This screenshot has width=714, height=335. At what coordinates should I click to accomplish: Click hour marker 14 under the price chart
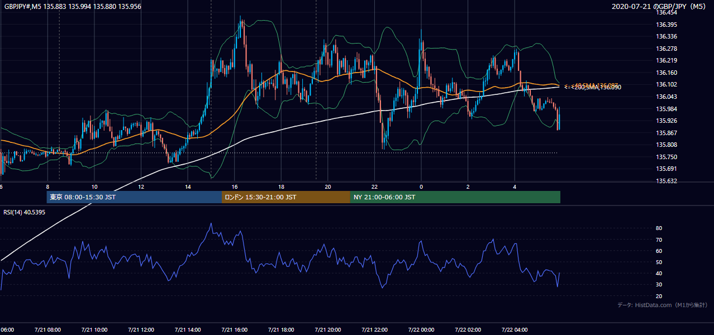click(x=188, y=186)
